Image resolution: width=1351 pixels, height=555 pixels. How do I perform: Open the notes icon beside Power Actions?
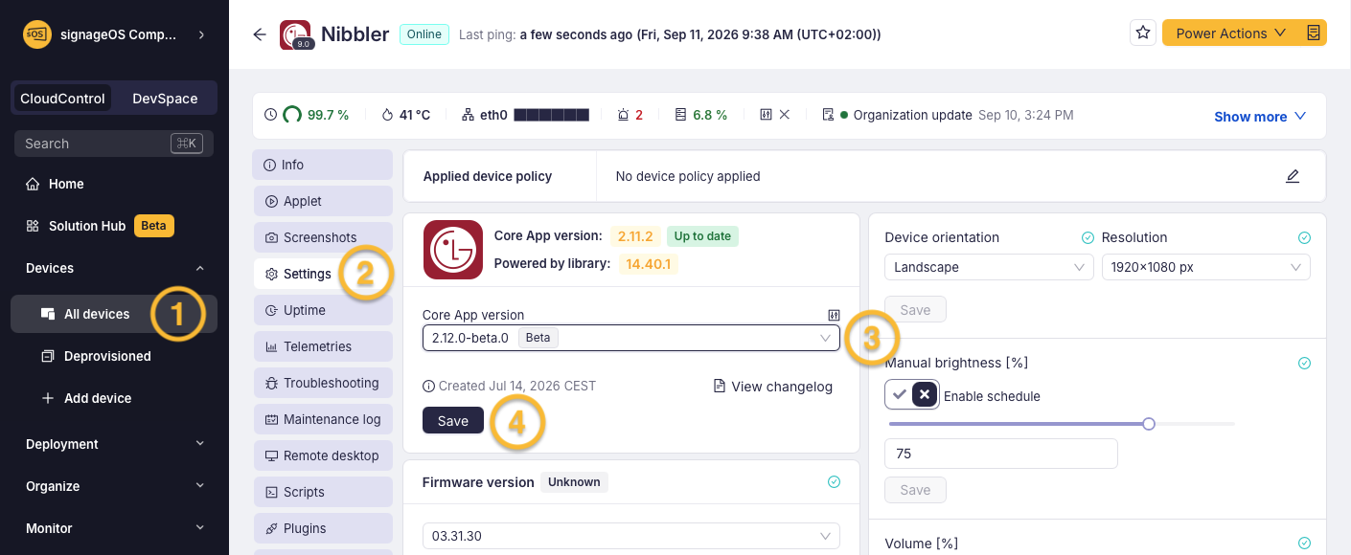[1314, 33]
